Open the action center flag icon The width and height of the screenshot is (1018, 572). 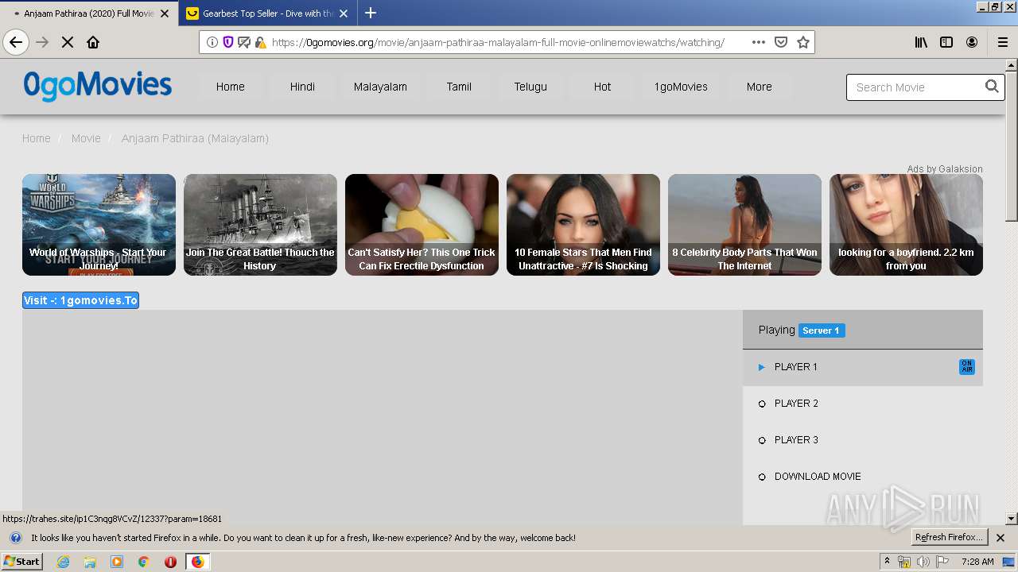pos(942,562)
